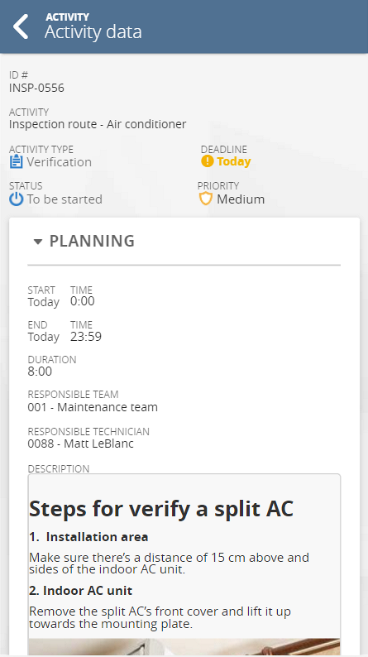
Task: Click the start time 0:00 value
Action: tap(83, 301)
